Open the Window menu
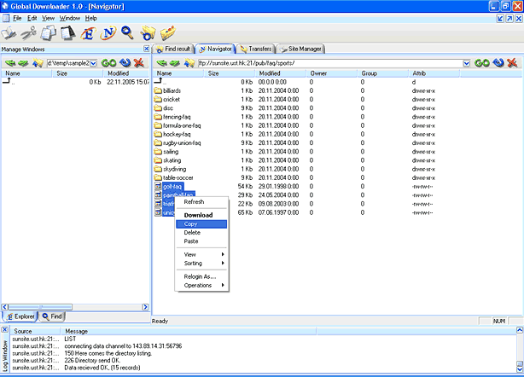Image resolution: width=524 pixels, height=377 pixels. coord(70,18)
